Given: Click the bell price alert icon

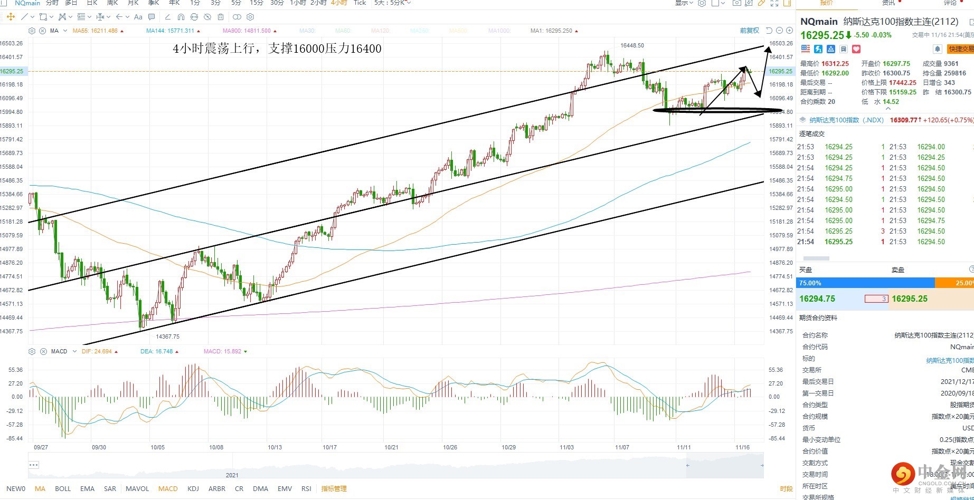Looking at the screenshot, I should 938,49.
